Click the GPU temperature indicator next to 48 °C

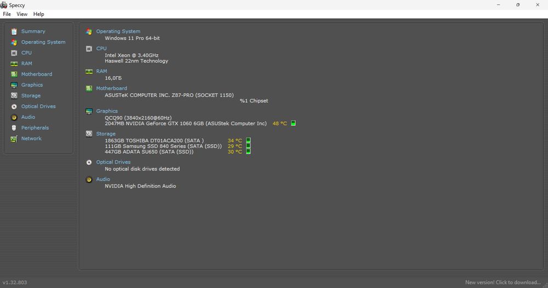[x=293, y=123]
